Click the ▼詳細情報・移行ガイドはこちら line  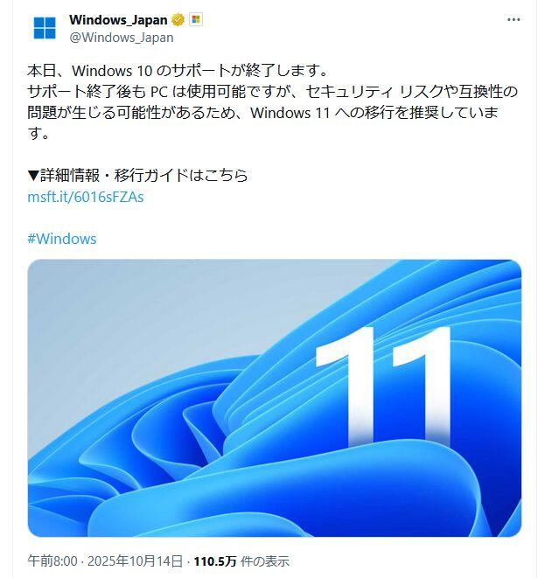point(137,176)
